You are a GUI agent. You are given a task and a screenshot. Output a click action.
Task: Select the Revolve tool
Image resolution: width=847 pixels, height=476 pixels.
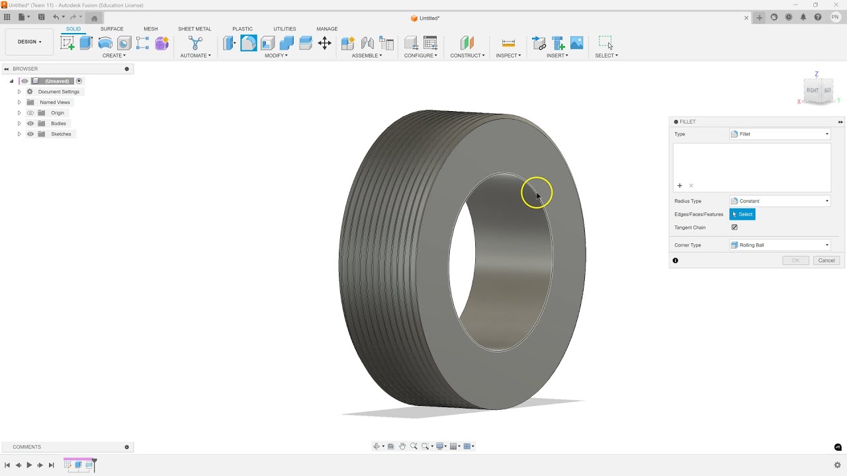[x=105, y=43]
